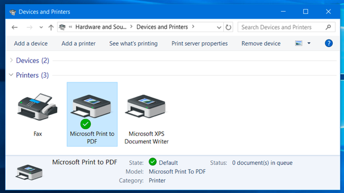Click "Microsoft Print To PDF" model value
344x193 pixels.
177,172
